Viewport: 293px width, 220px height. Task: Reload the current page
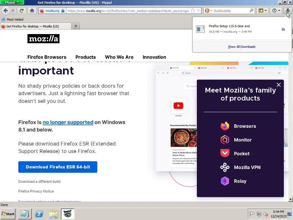coord(22,11)
